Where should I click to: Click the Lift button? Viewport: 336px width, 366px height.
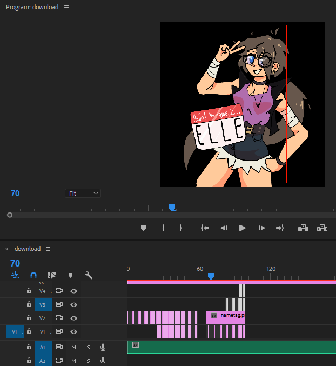303,228
